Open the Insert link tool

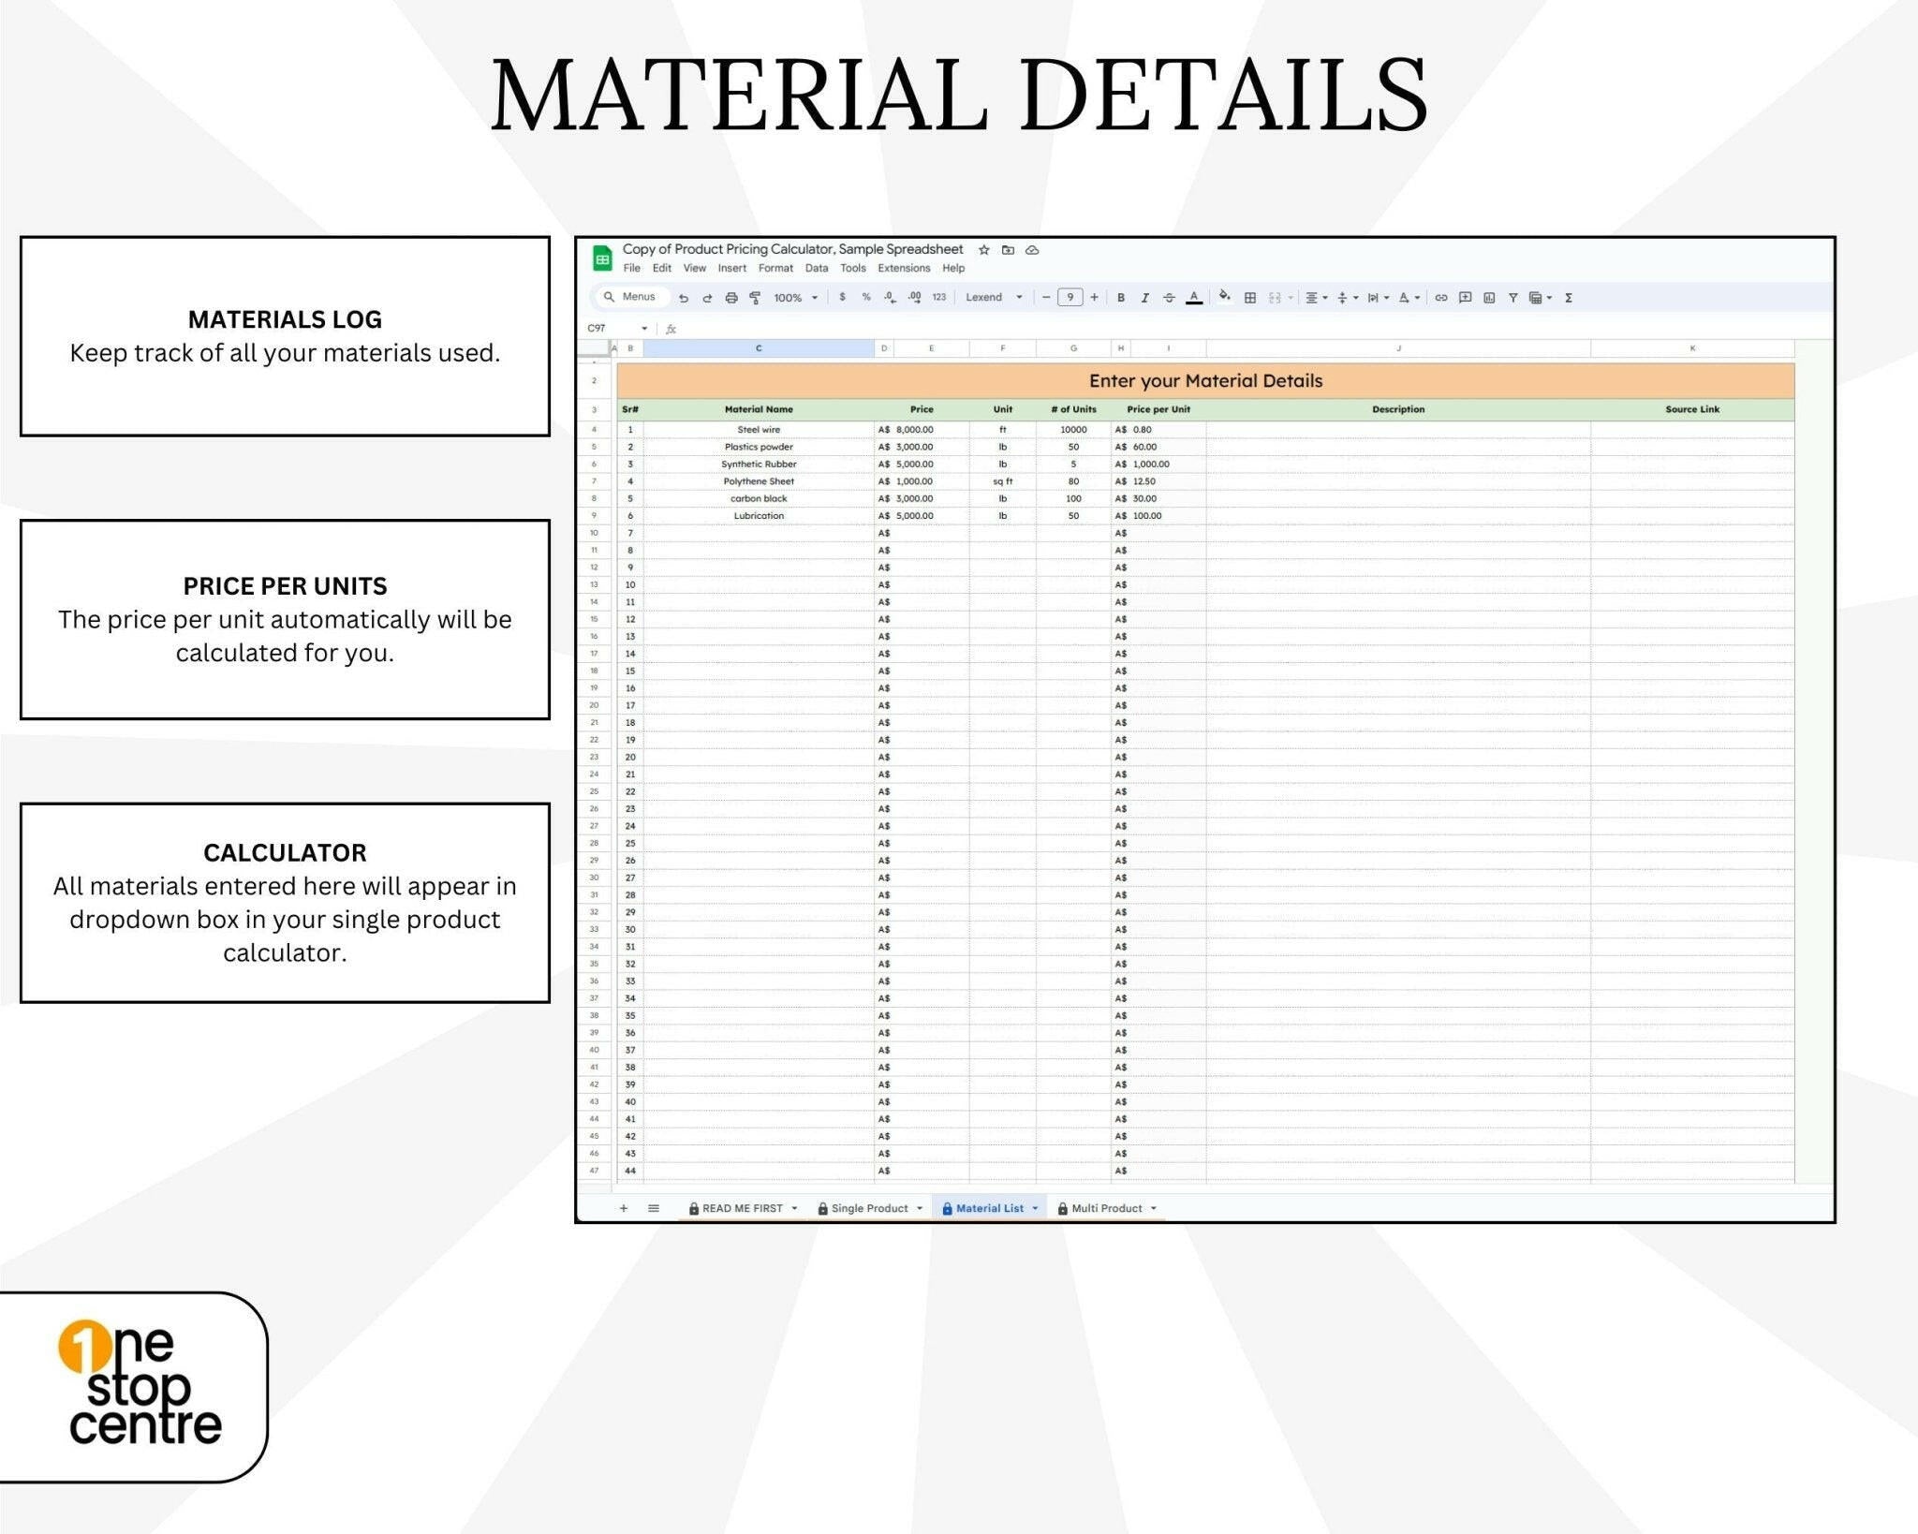tap(1440, 298)
